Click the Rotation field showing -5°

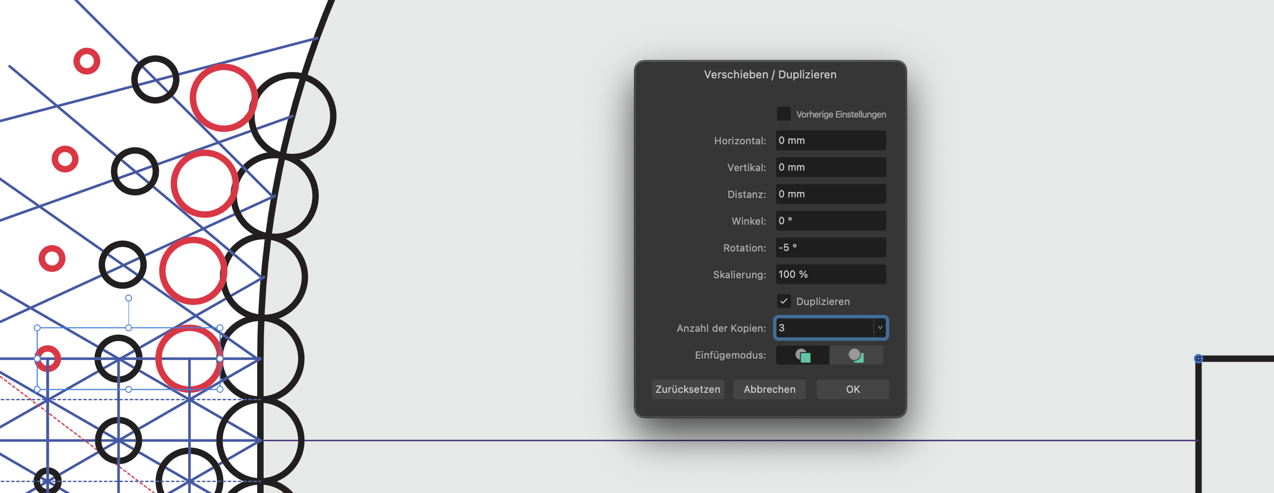(x=831, y=248)
